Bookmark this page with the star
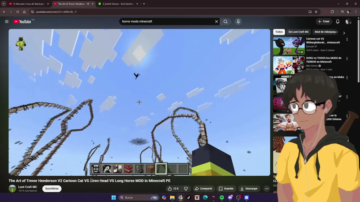360x202 pixels. click(316, 12)
